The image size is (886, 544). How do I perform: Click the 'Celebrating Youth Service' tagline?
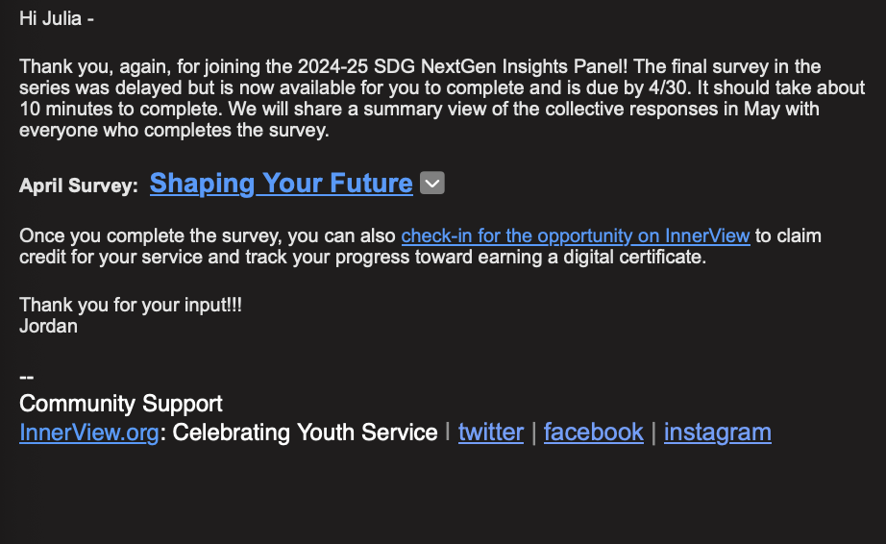pyautogui.click(x=305, y=433)
